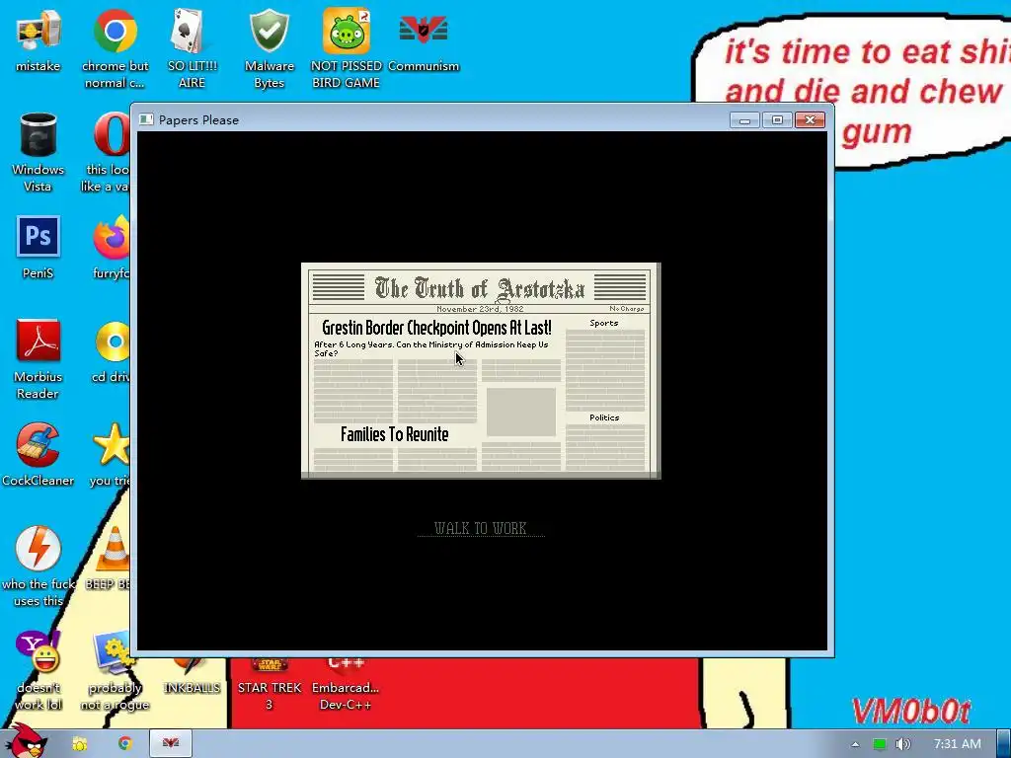Screen dimensions: 1011x758
Task: Open the volume speaker tray icon
Action: click(x=902, y=744)
